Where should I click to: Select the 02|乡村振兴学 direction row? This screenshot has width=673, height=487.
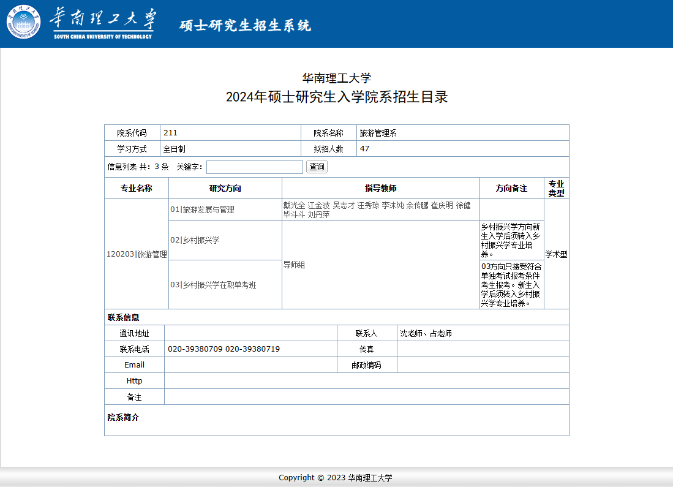(225, 240)
